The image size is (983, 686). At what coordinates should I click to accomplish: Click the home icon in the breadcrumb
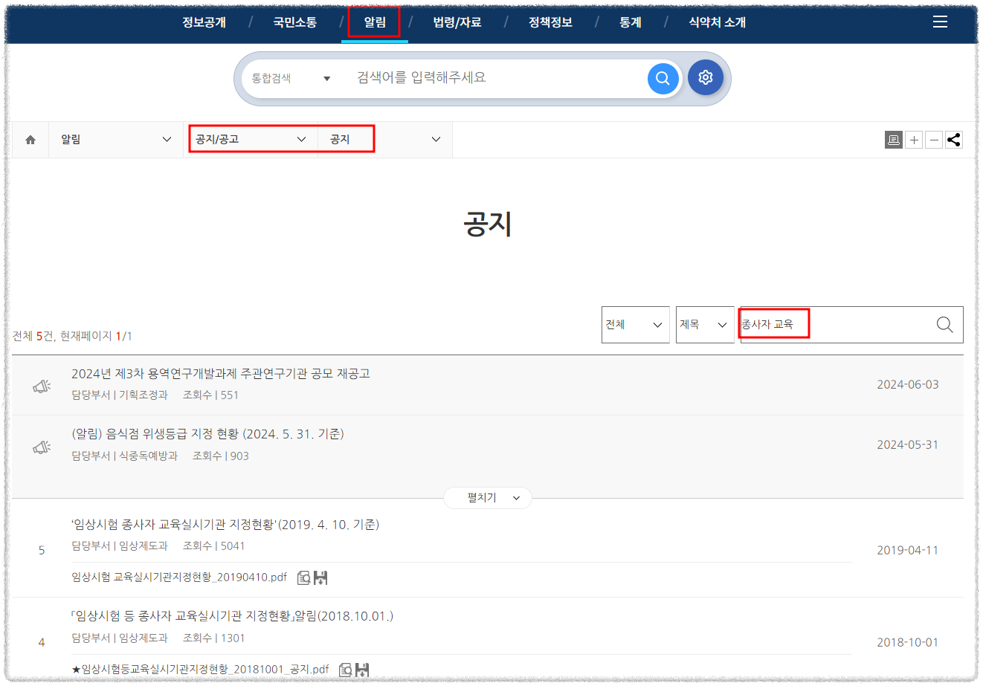(30, 139)
